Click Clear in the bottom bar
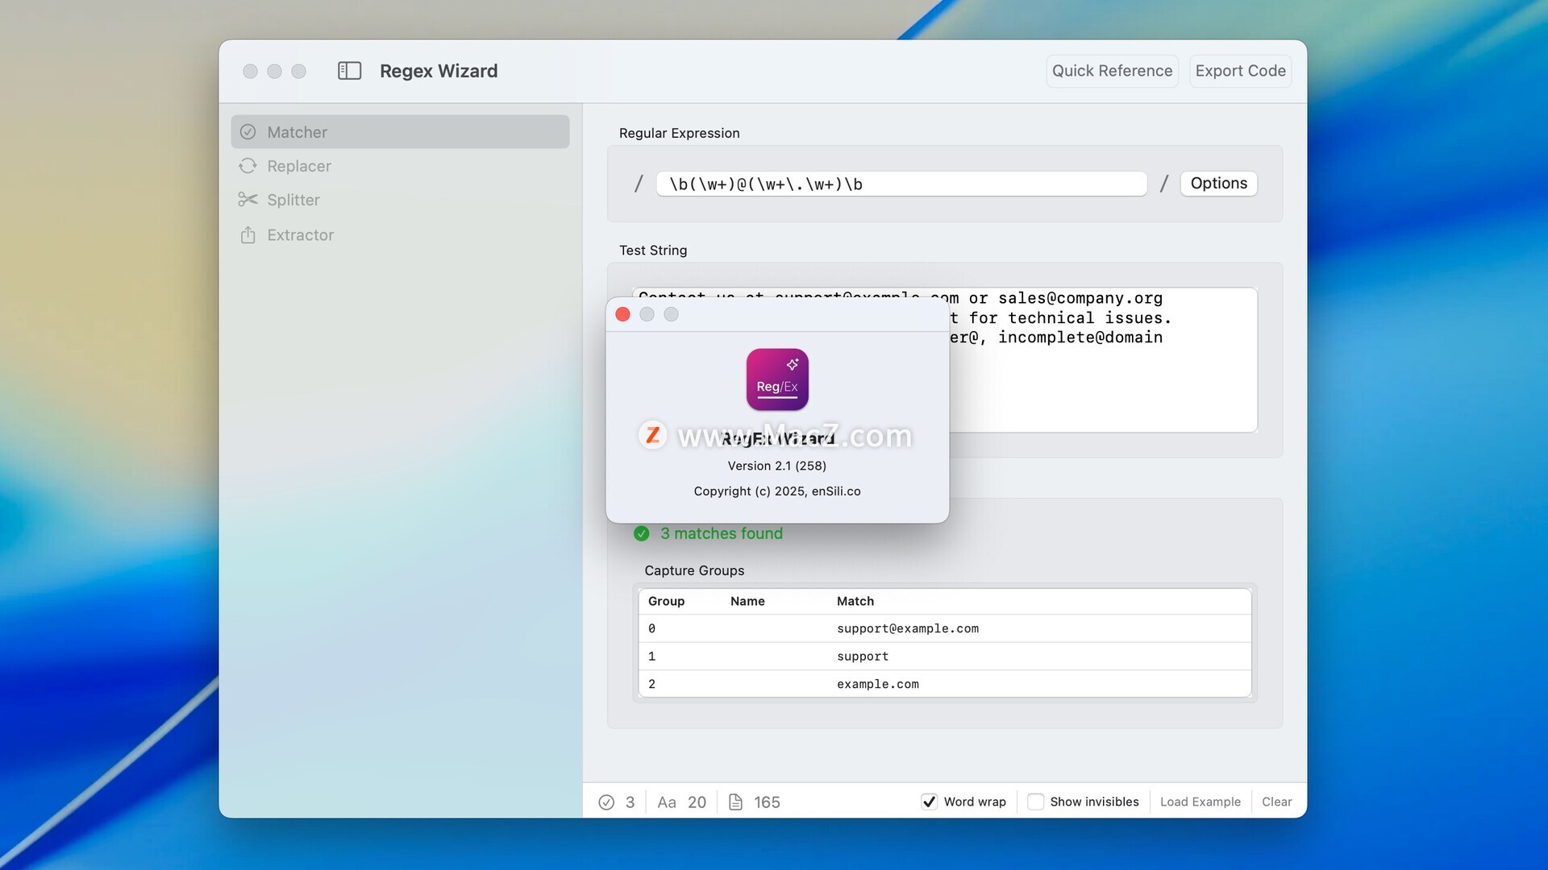The width and height of the screenshot is (1548, 870). [1276, 802]
